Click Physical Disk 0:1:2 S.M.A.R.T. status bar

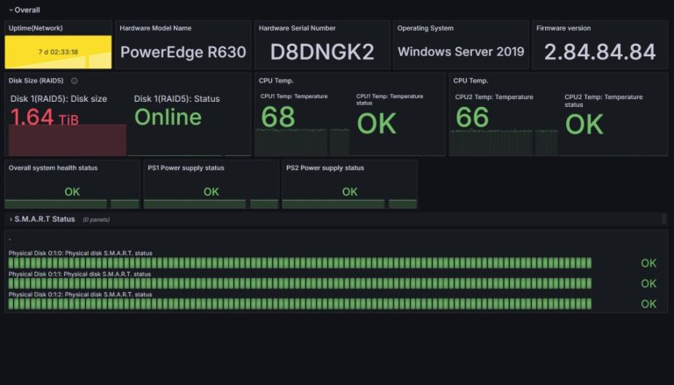click(299, 304)
